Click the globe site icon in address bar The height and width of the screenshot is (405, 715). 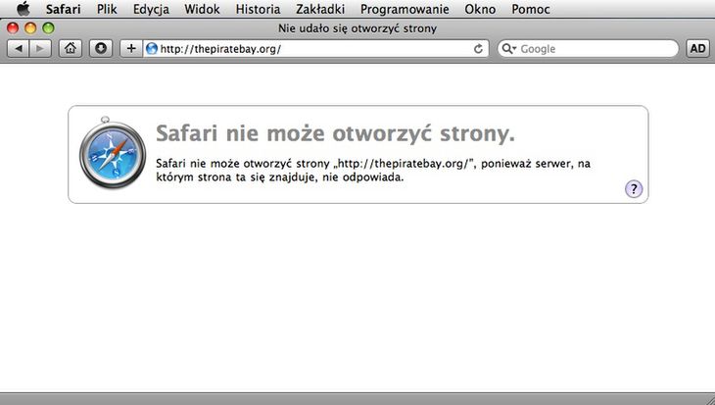pos(152,48)
